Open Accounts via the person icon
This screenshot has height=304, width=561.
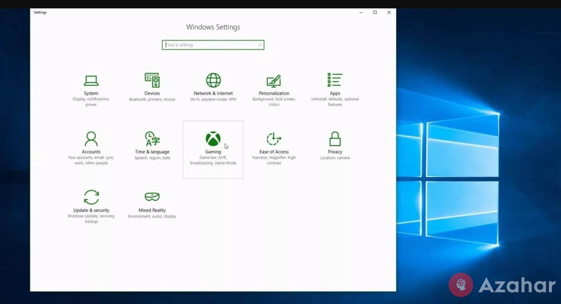[x=91, y=139]
